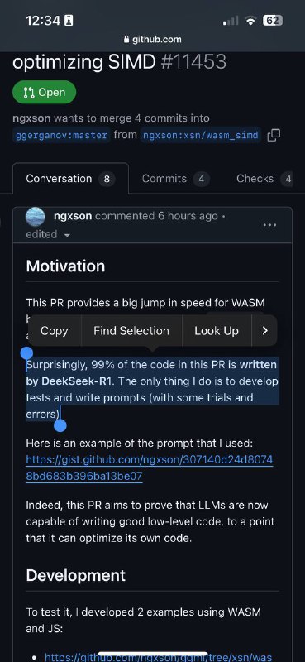Choose Look Up in popup menu
Viewport: 305px width, 662px height.
coord(217,330)
